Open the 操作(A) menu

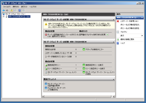[16, 7]
